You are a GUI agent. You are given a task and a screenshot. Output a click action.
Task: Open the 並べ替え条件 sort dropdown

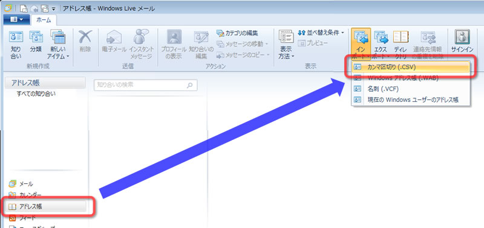[321, 33]
